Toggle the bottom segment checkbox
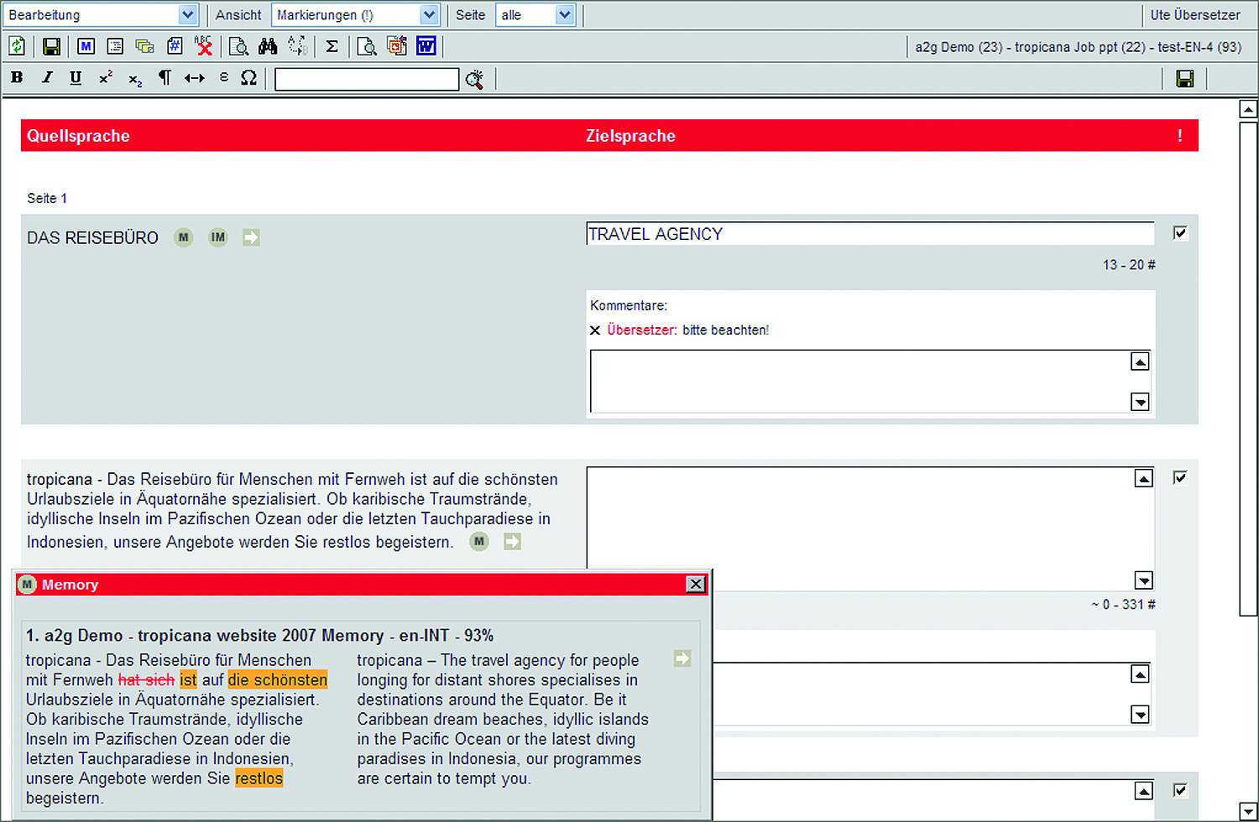This screenshot has width=1259, height=822. (x=1180, y=790)
